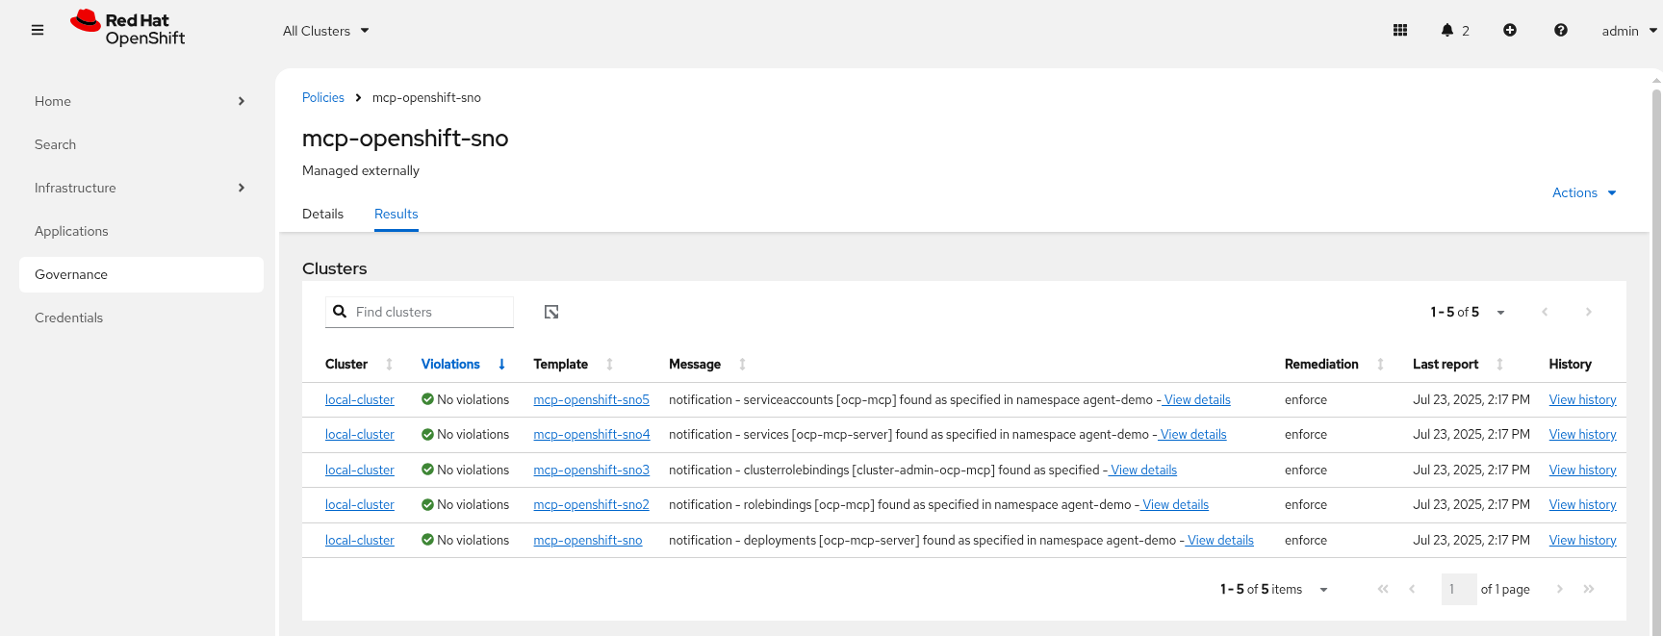Open the hamburger navigation menu
The image size is (1663, 636).
point(38,30)
